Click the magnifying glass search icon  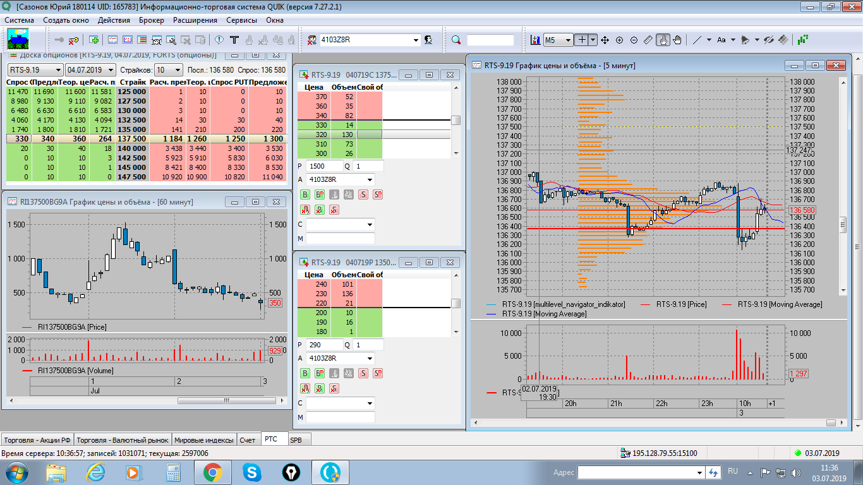(x=456, y=40)
